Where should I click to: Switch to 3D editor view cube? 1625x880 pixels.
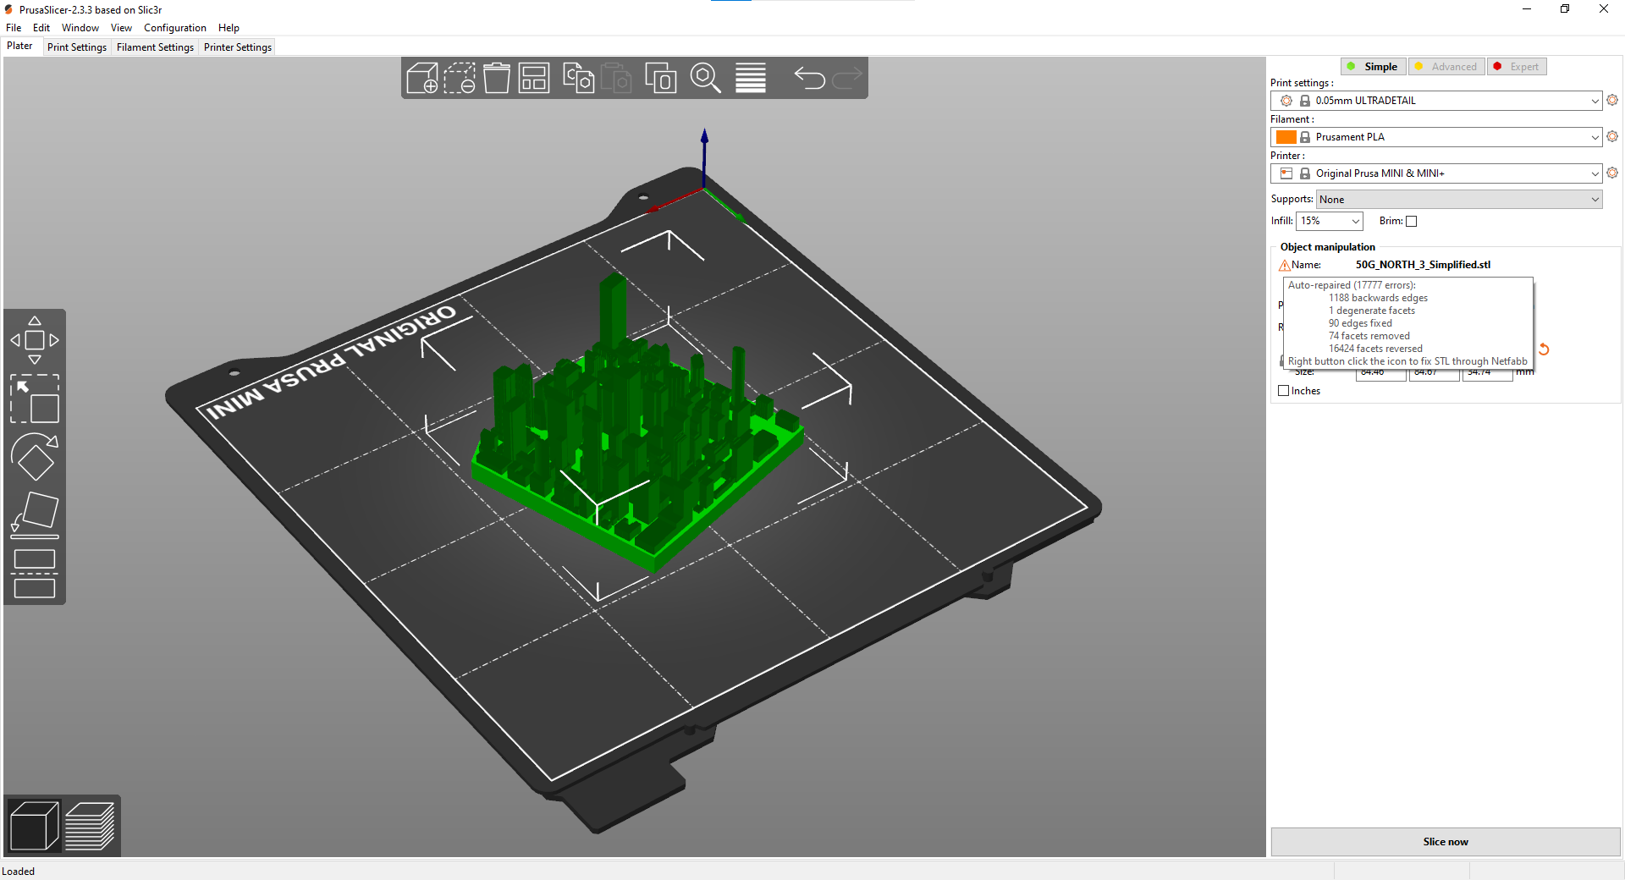[35, 825]
